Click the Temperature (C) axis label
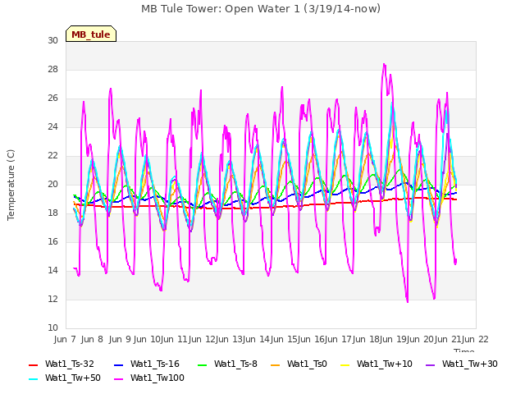Image resolution: width=525 pixels, height=394 pixels. pyautogui.click(x=11, y=185)
